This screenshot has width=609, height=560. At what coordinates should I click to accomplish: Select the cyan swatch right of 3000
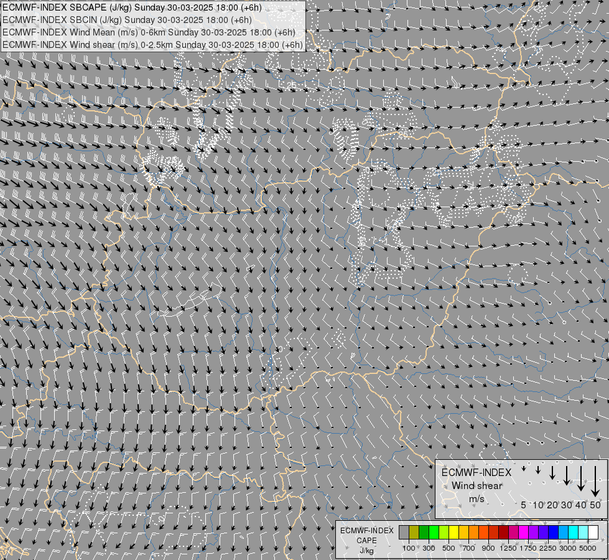573,532
